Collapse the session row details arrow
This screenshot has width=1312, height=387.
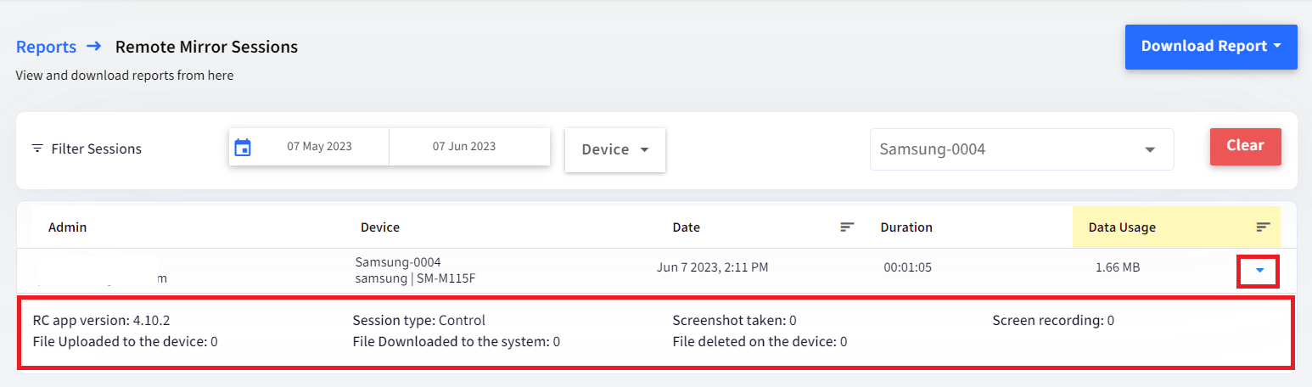(1259, 271)
